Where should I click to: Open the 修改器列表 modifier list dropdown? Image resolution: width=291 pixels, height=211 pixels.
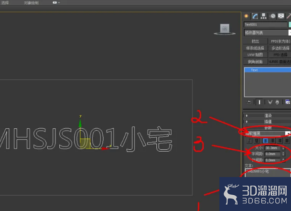[267, 33]
